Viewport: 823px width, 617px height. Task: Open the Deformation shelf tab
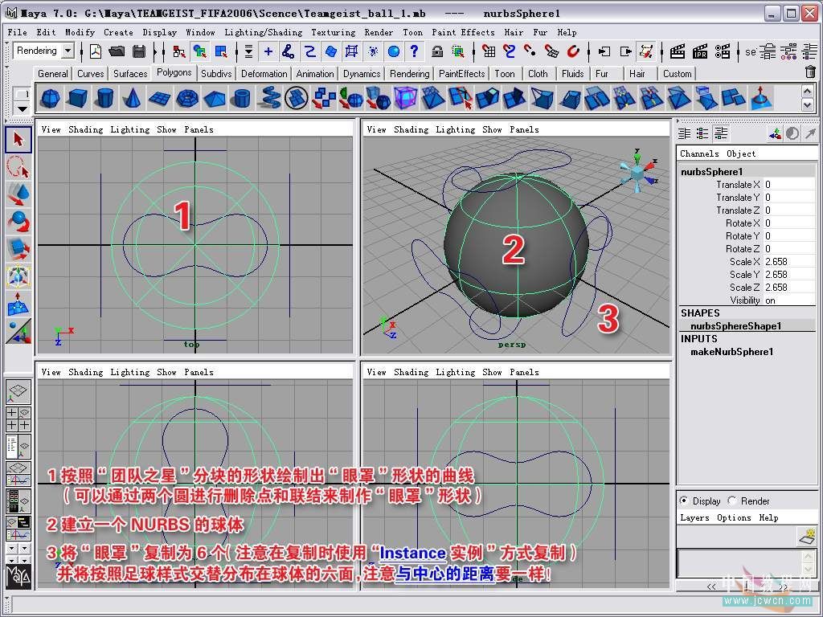(x=264, y=73)
